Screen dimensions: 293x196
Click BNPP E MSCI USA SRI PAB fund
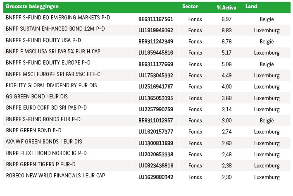(53, 51)
